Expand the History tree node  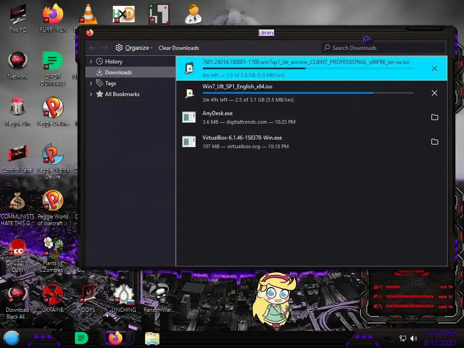point(91,62)
